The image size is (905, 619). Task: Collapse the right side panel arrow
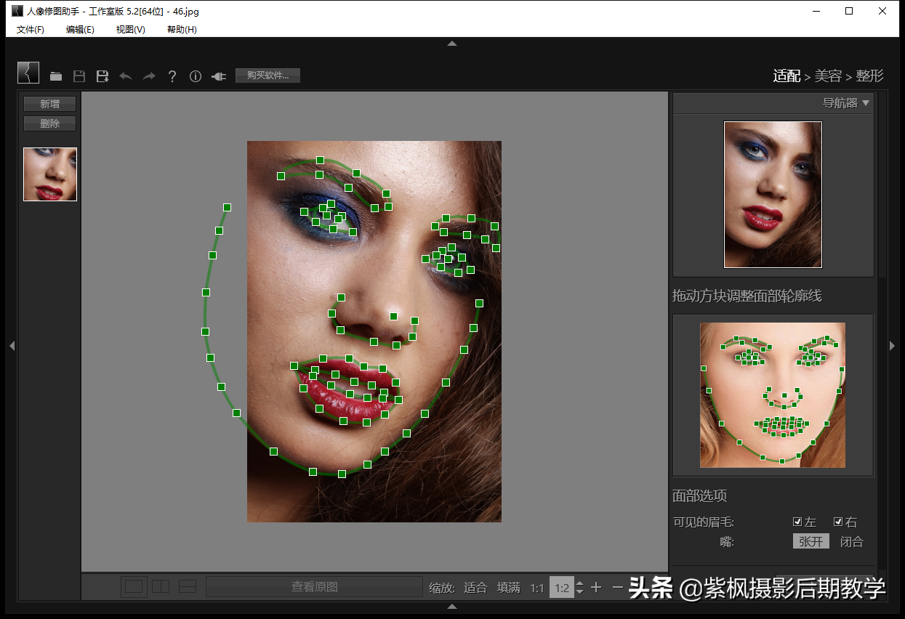[893, 346]
